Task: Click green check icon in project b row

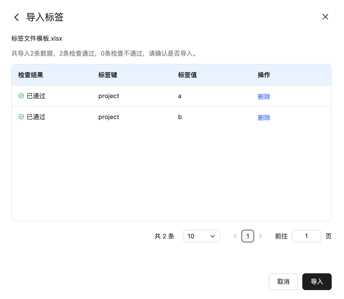Action: (x=21, y=117)
